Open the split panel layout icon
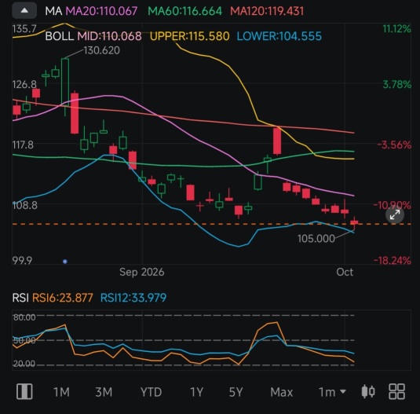Screen dimensions: 420x414 (x=24, y=391)
